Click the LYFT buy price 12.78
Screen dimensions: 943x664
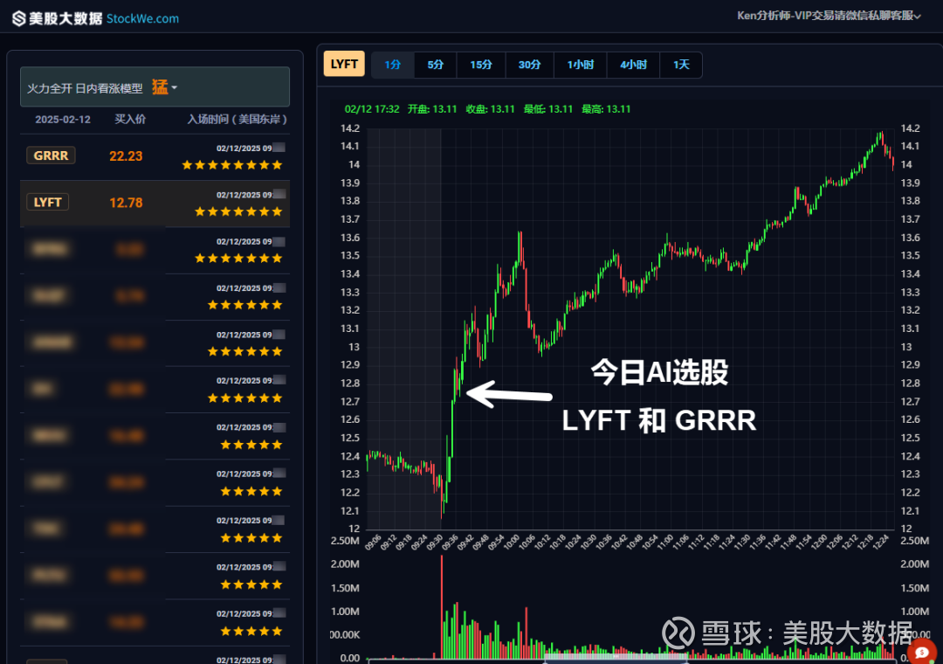coord(126,203)
